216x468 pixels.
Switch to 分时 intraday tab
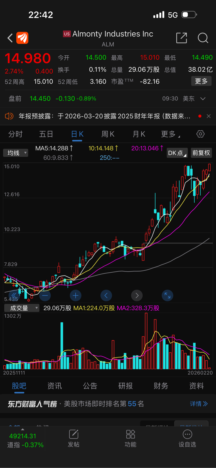[15, 134]
